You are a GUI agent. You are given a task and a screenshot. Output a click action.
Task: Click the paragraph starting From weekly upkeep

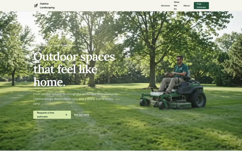pos(75,99)
